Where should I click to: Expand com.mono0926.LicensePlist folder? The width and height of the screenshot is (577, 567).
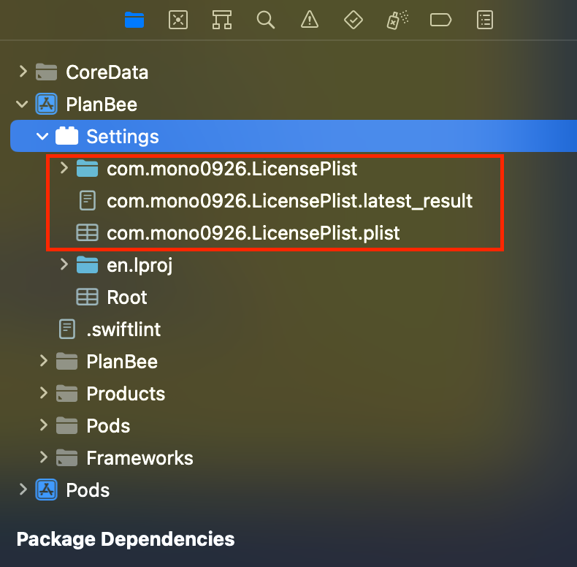[x=64, y=168]
